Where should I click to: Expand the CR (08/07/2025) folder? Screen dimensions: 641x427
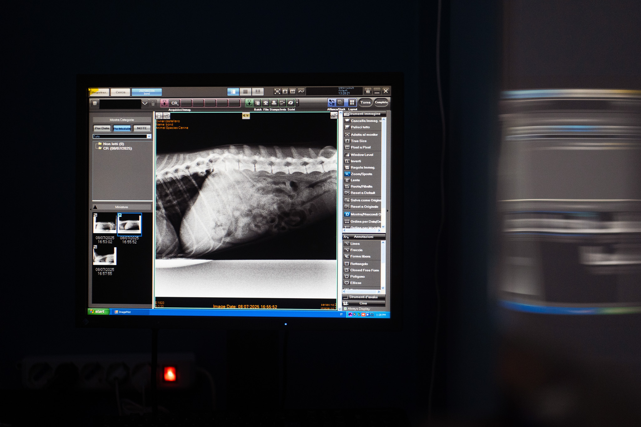[117, 148]
